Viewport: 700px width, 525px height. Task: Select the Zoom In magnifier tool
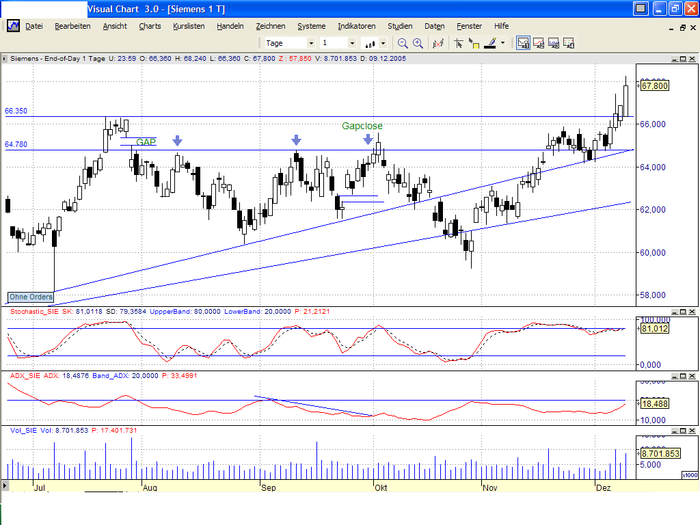click(417, 42)
